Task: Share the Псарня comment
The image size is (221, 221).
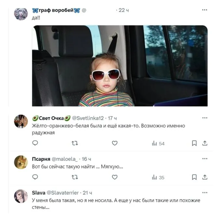Action: (205, 177)
